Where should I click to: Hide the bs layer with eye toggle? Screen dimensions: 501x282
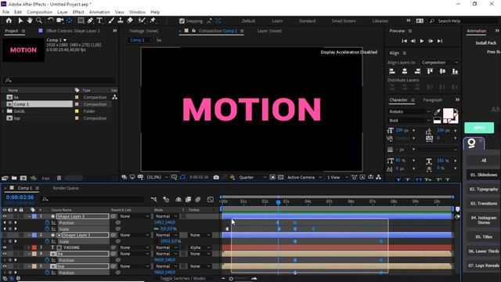(5, 254)
